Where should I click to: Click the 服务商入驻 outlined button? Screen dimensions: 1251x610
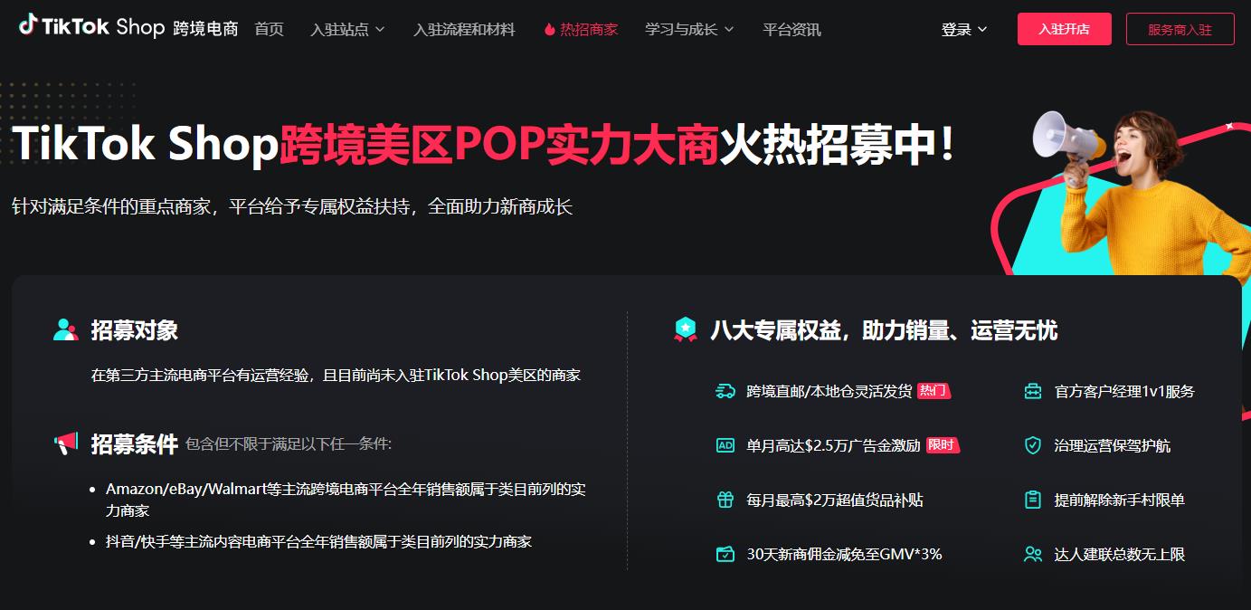1180,29
